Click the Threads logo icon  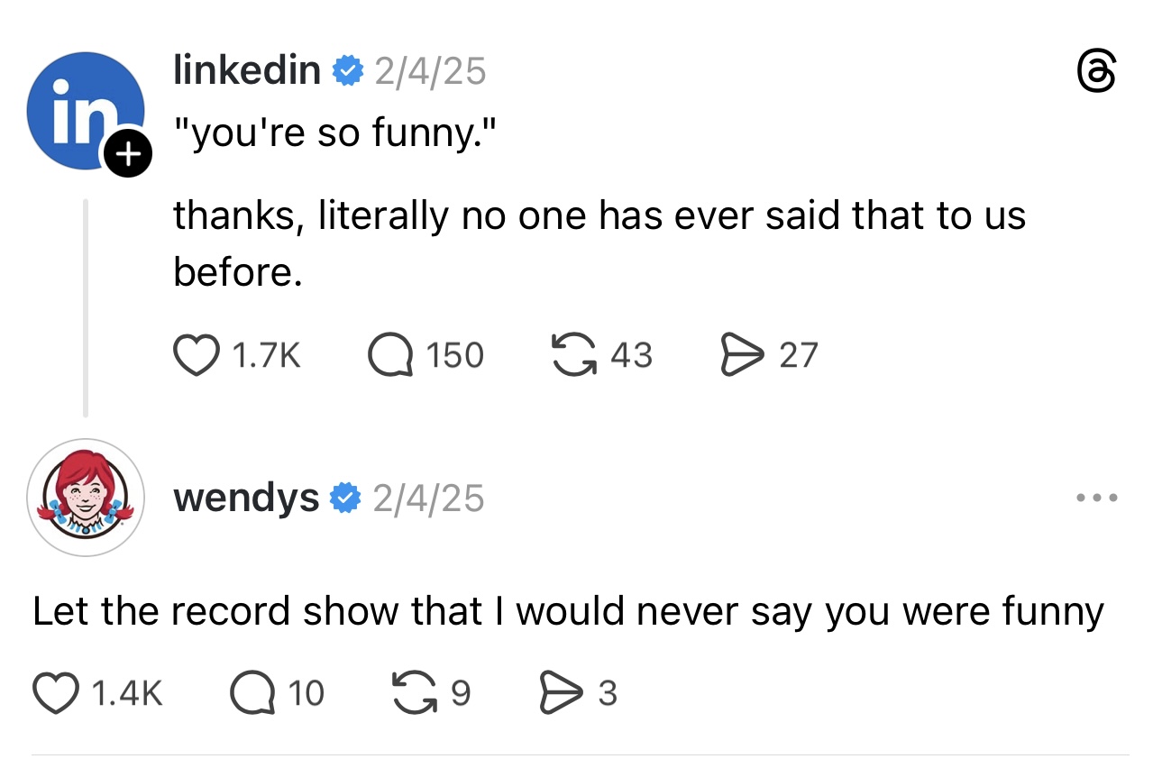pos(1097,71)
